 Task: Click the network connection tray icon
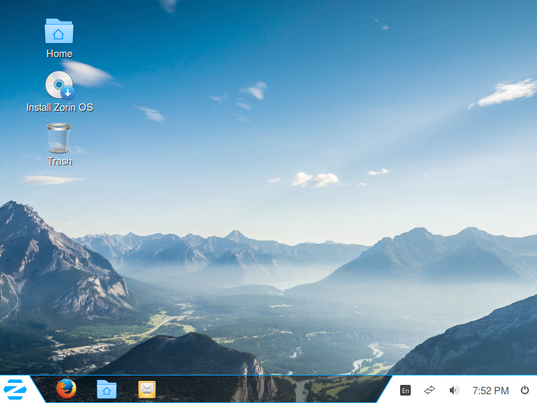(x=430, y=390)
